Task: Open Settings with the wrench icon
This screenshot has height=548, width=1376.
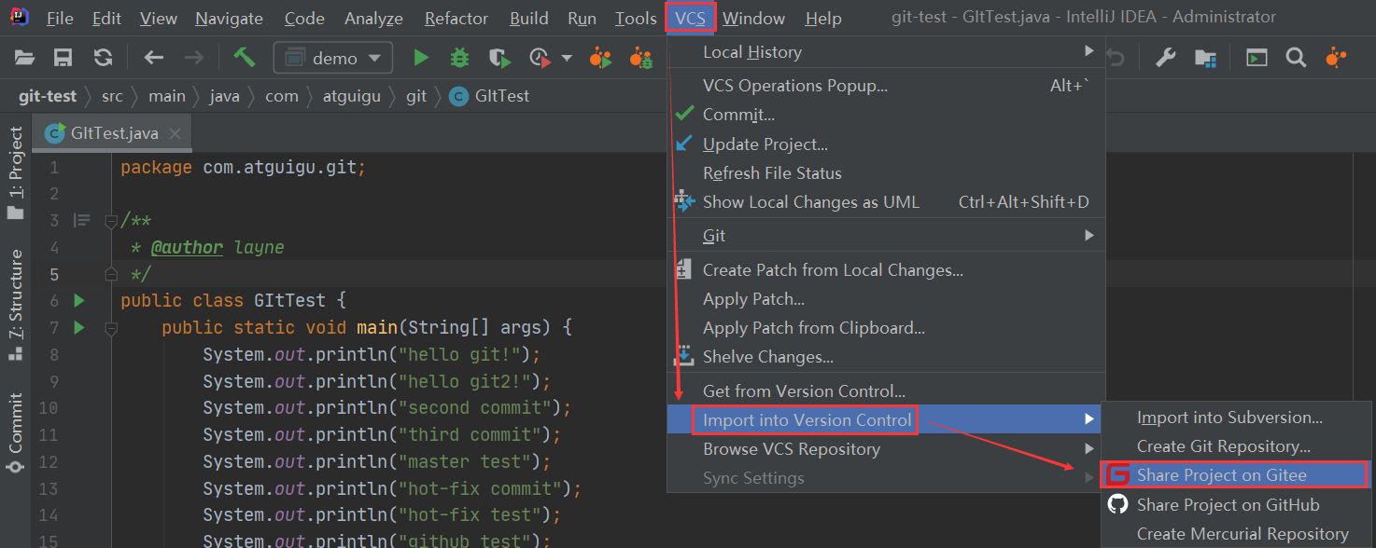Action: pyautogui.click(x=1165, y=58)
